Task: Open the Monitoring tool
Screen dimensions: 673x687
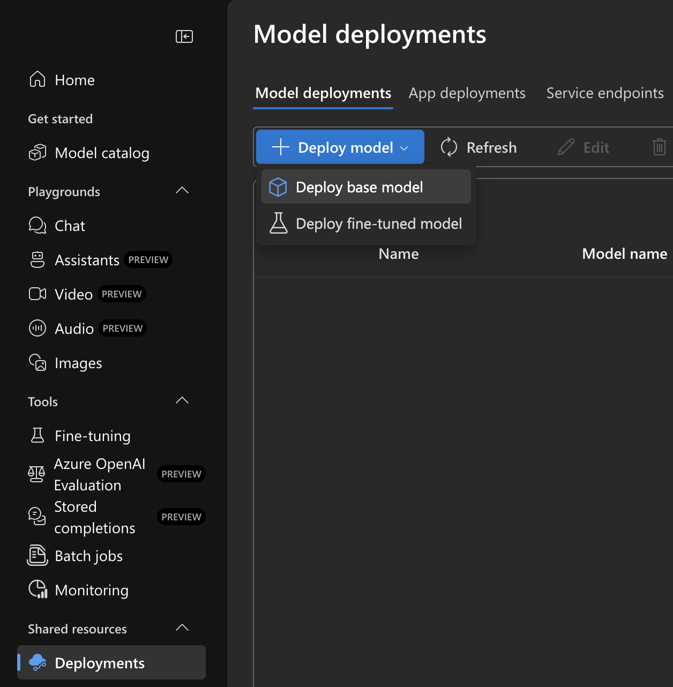Action: [x=91, y=590]
